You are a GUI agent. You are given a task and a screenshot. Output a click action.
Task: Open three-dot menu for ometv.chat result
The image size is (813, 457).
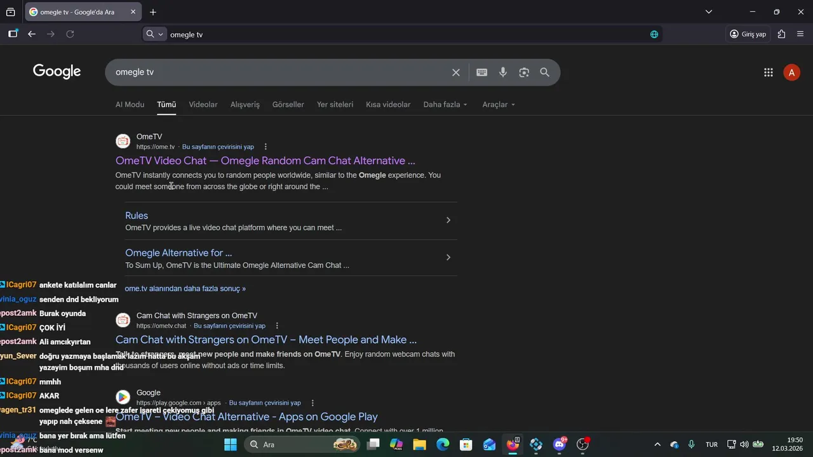tap(277, 326)
